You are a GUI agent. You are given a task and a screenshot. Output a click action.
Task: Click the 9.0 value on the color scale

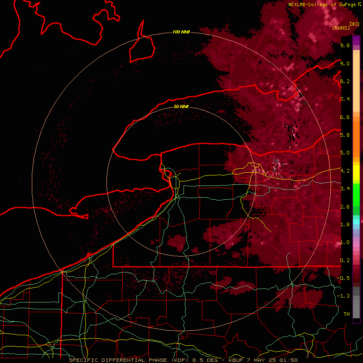[x=345, y=63]
